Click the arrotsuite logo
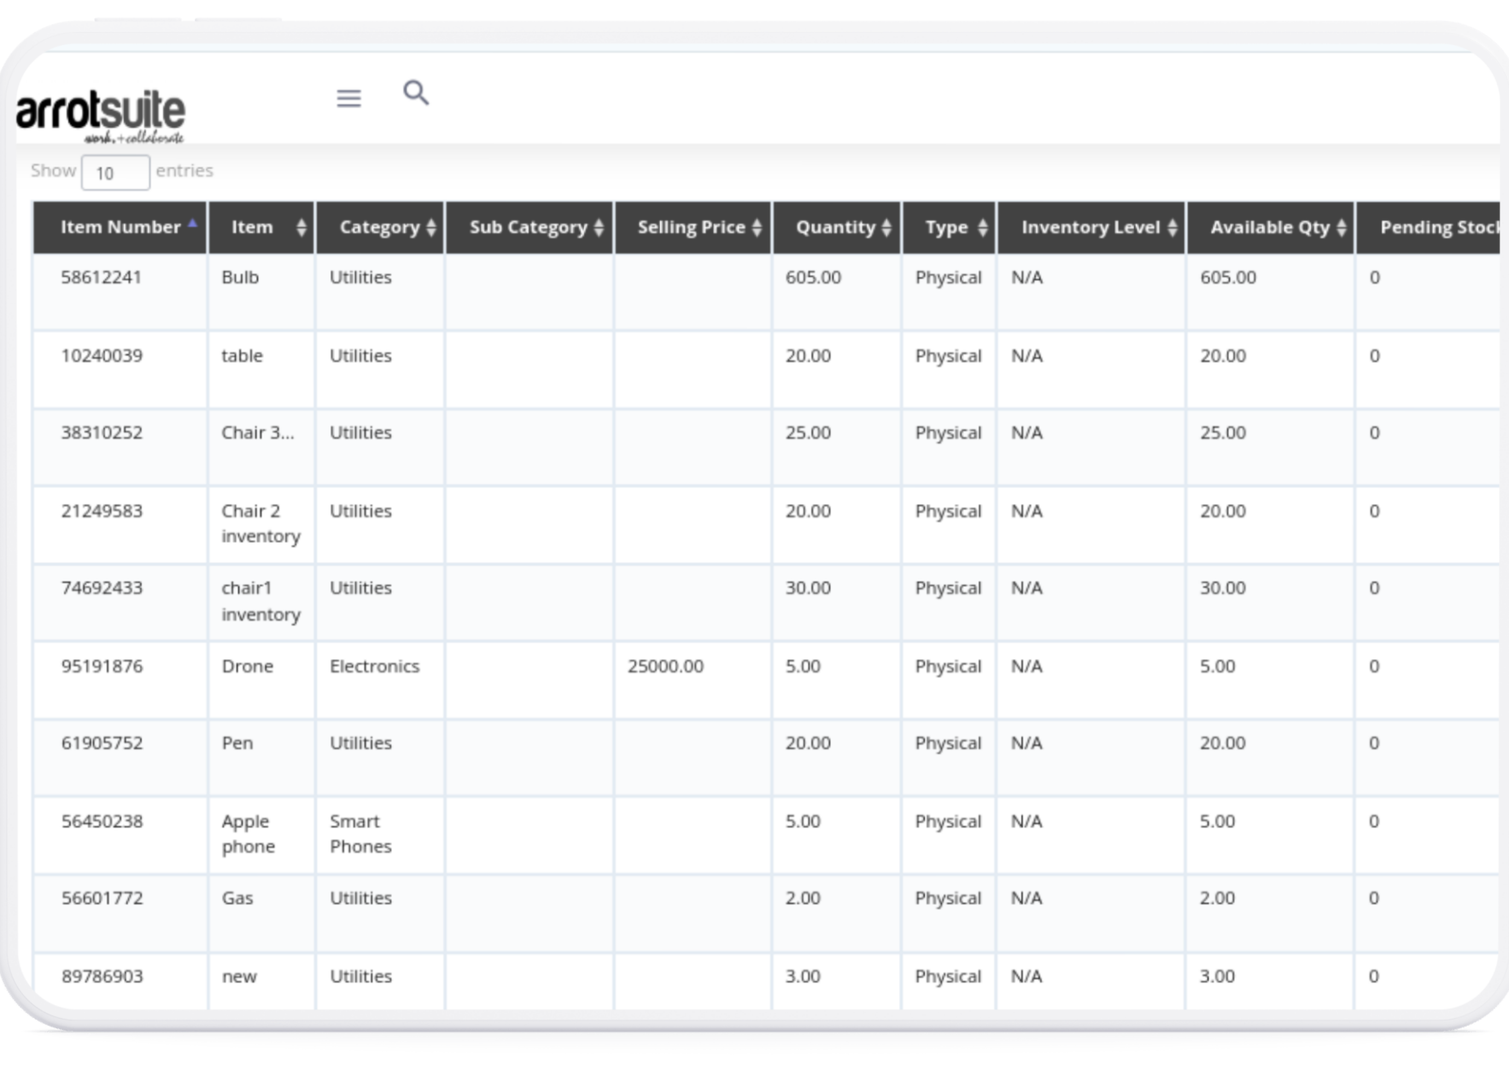 pos(101,115)
